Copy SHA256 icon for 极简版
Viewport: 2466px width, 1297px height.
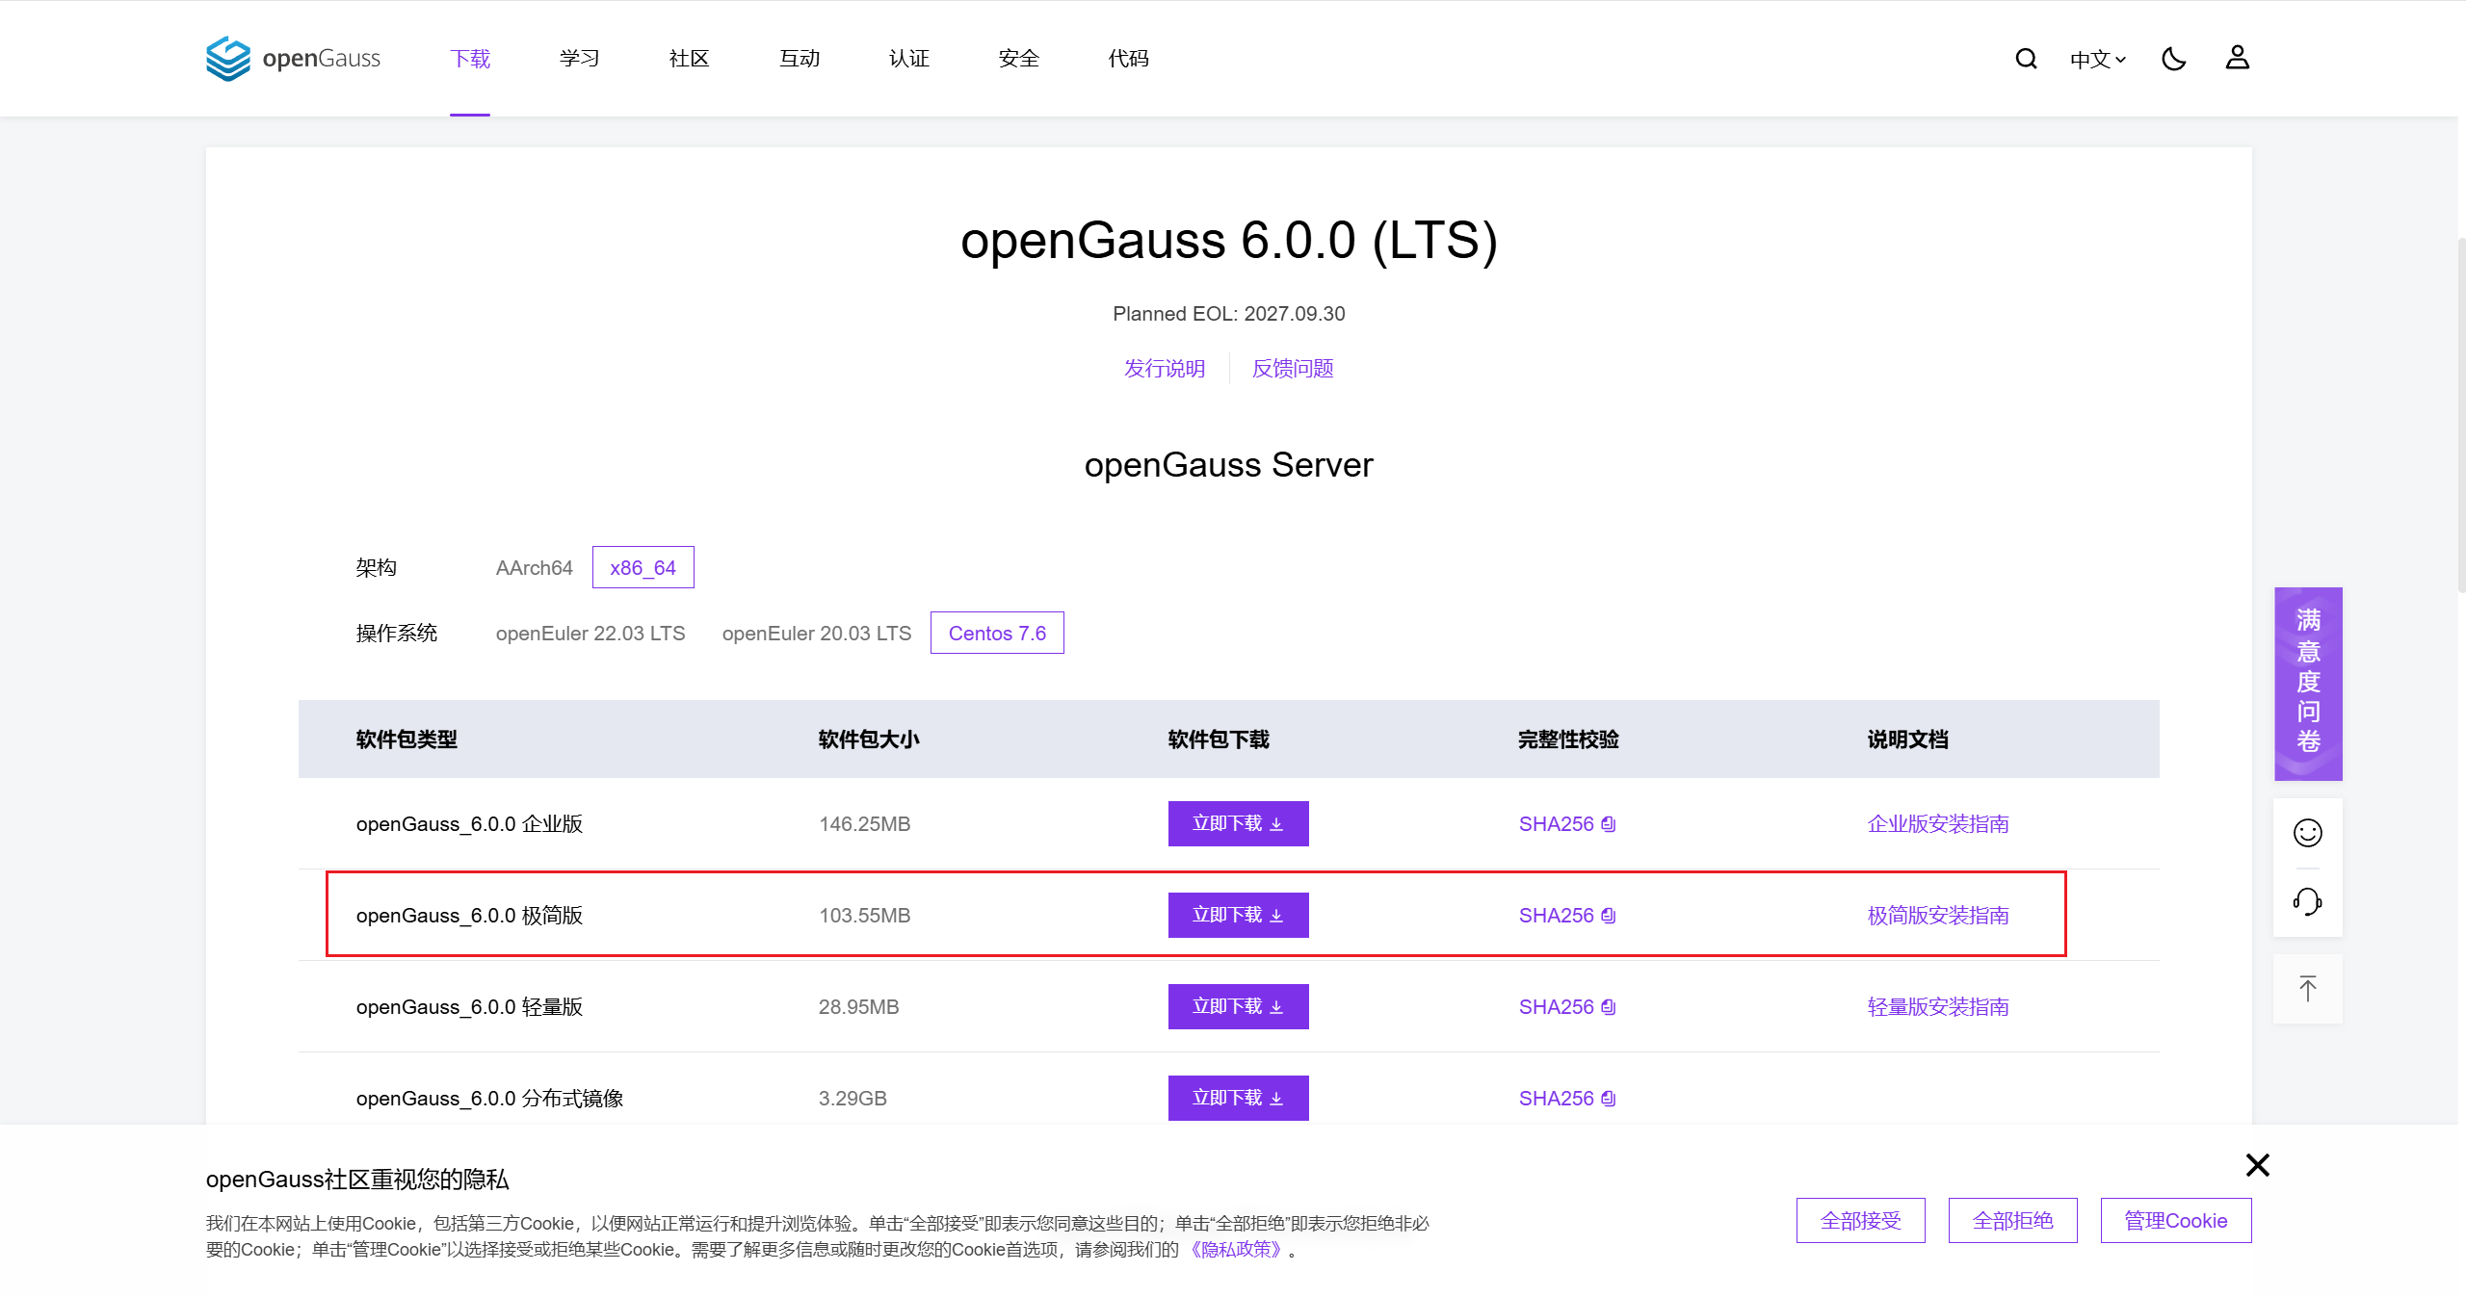pos(1608,916)
